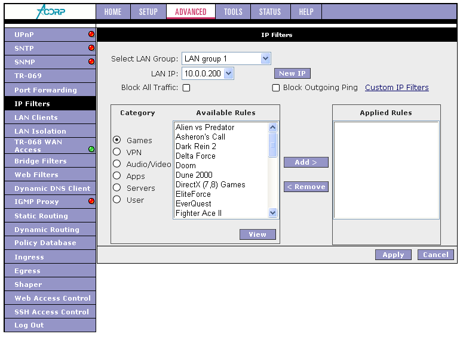Open the HELP tab
The image size is (463, 337).
click(x=306, y=12)
